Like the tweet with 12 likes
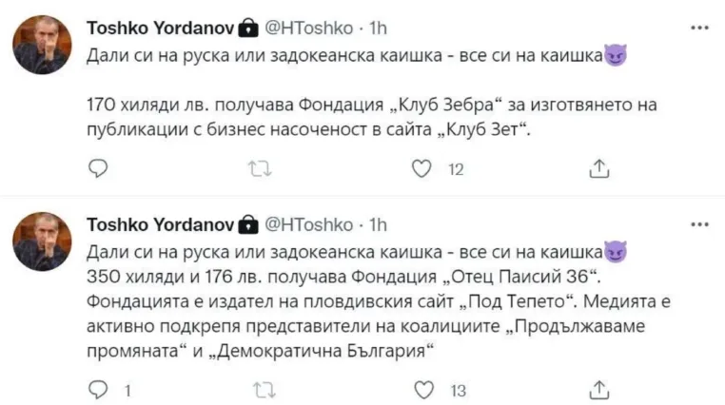This screenshot has height=405, width=725. 421,168
